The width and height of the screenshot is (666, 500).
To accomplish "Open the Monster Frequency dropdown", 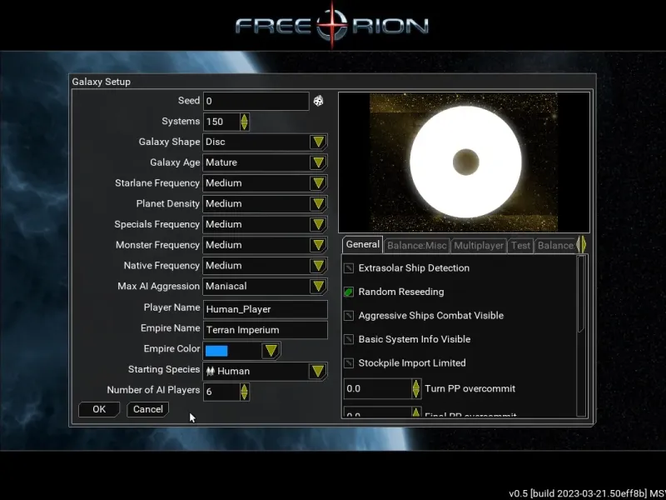I will coord(318,245).
